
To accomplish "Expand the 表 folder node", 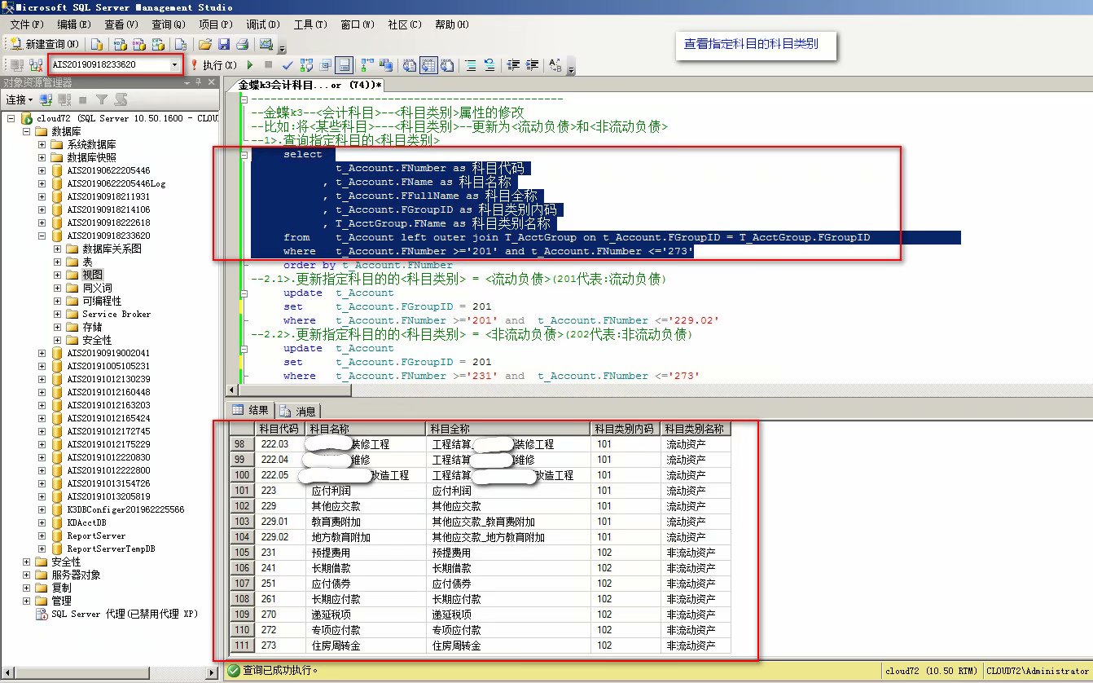I will click(58, 262).
